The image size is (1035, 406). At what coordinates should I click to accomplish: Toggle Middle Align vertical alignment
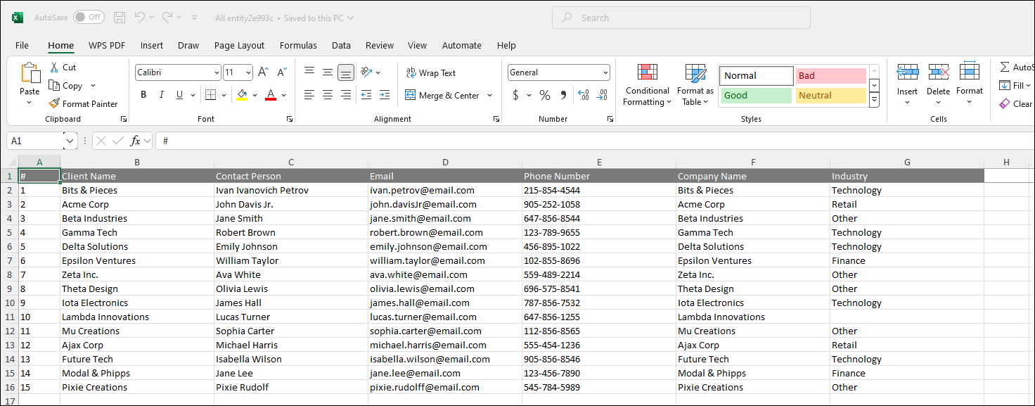328,72
